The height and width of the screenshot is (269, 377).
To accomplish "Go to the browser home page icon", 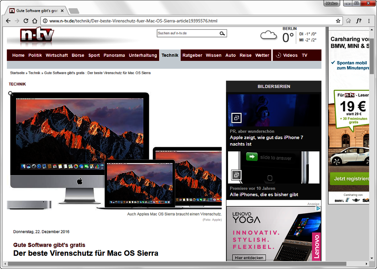I will click(x=34, y=21).
